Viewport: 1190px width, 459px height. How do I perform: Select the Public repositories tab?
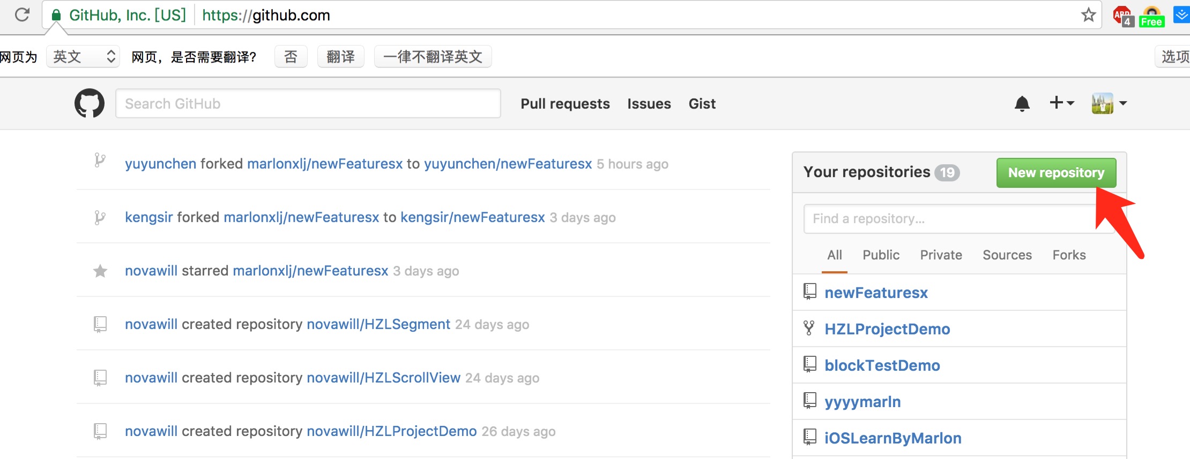click(881, 255)
